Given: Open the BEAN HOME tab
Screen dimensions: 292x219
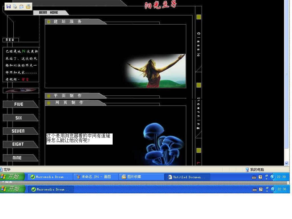Looking at the screenshot, I should (x=48, y=13).
